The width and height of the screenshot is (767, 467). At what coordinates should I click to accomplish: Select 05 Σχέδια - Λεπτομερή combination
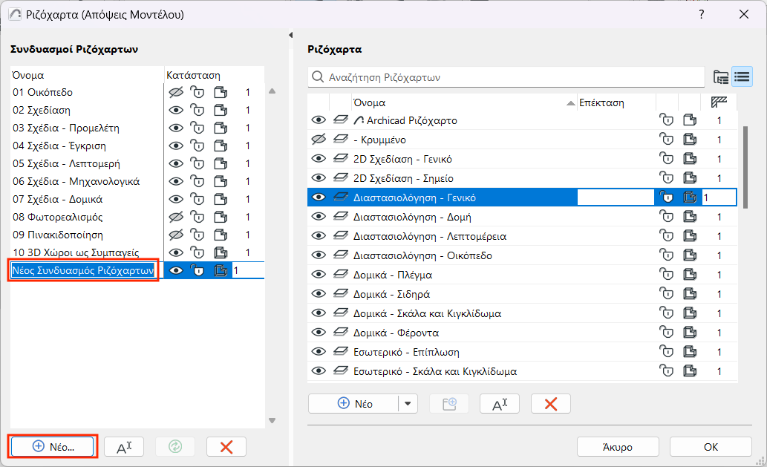click(67, 163)
